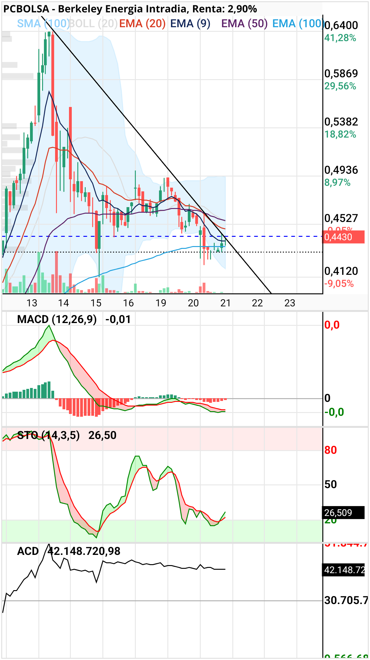Click date 22 on the time axis
The height and width of the screenshot is (660, 370).
click(x=257, y=303)
